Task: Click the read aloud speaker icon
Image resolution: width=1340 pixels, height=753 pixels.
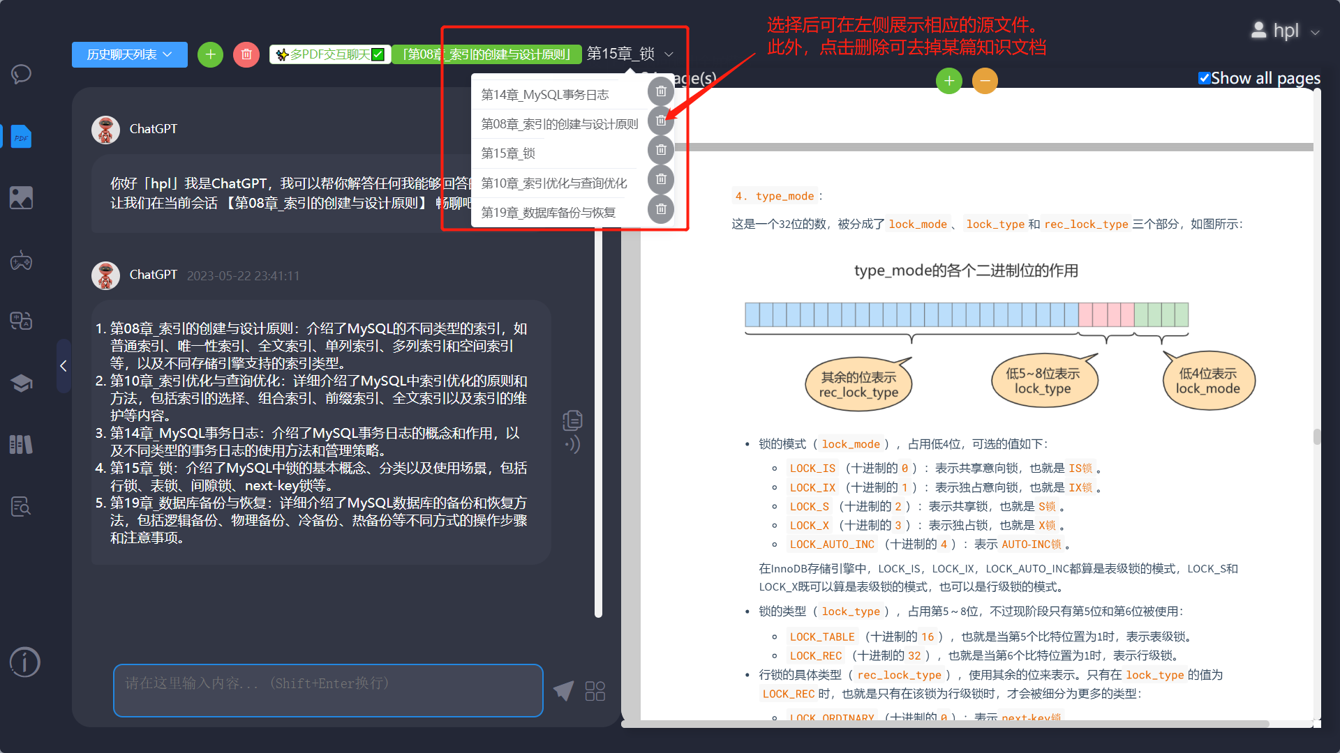Action: [x=572, y=444]
